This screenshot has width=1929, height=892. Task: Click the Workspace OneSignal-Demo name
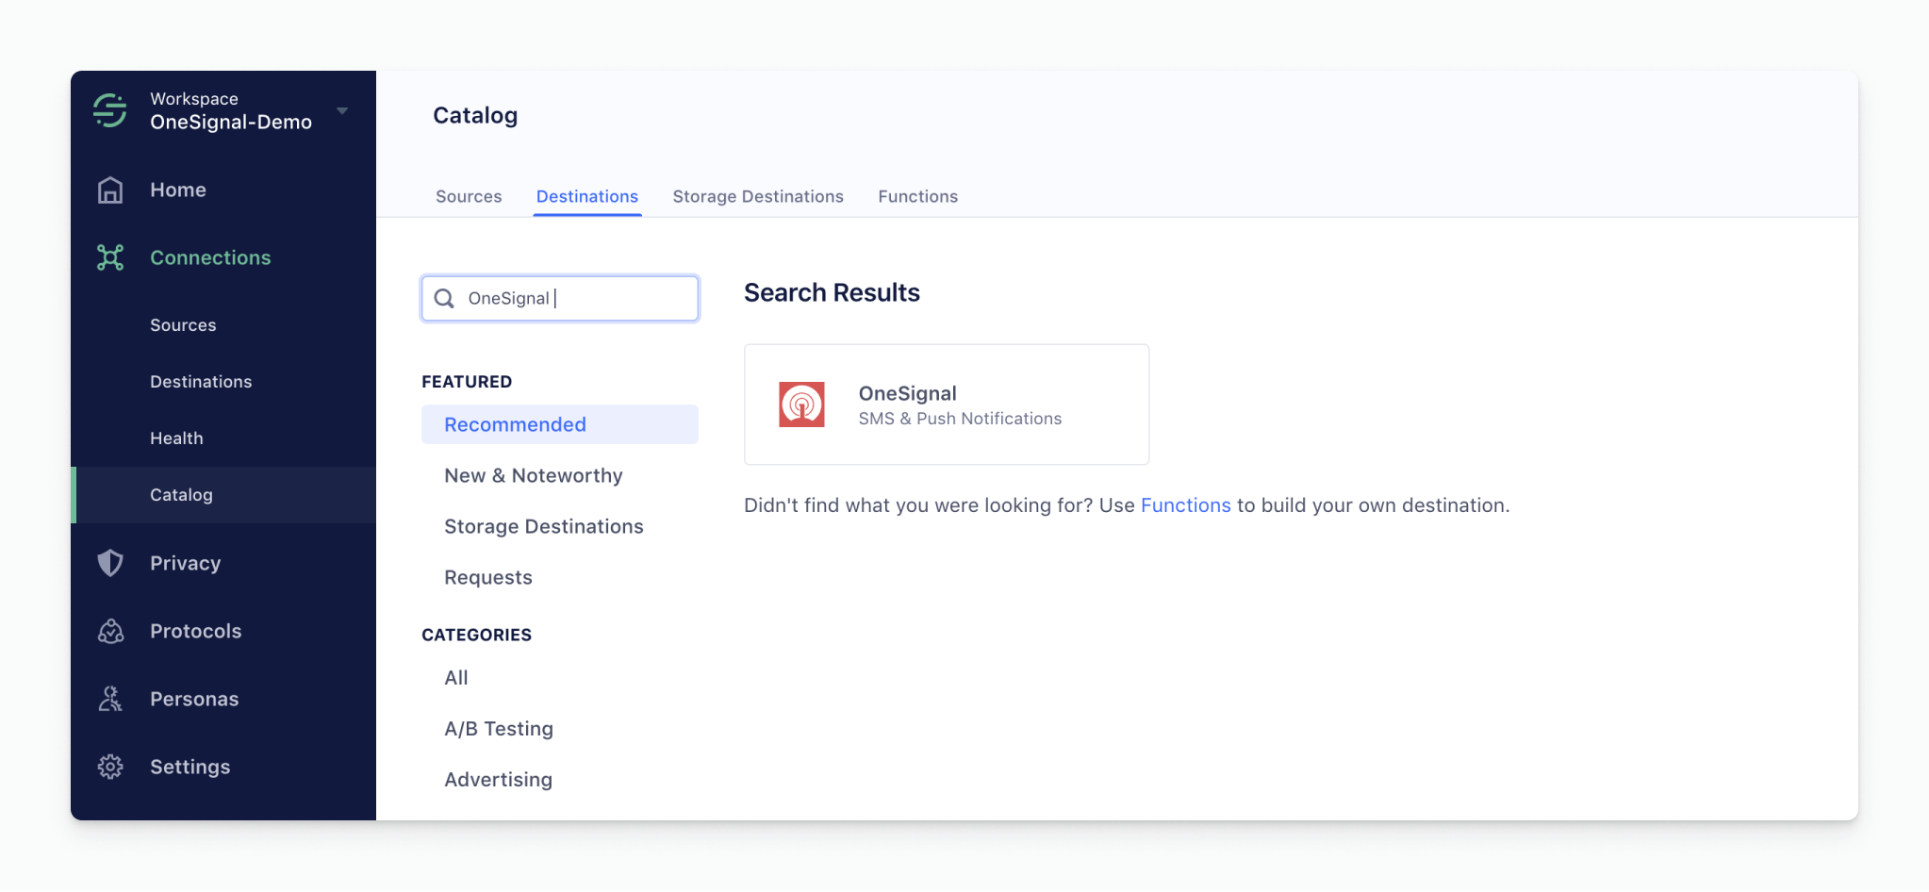coord(231,111)
